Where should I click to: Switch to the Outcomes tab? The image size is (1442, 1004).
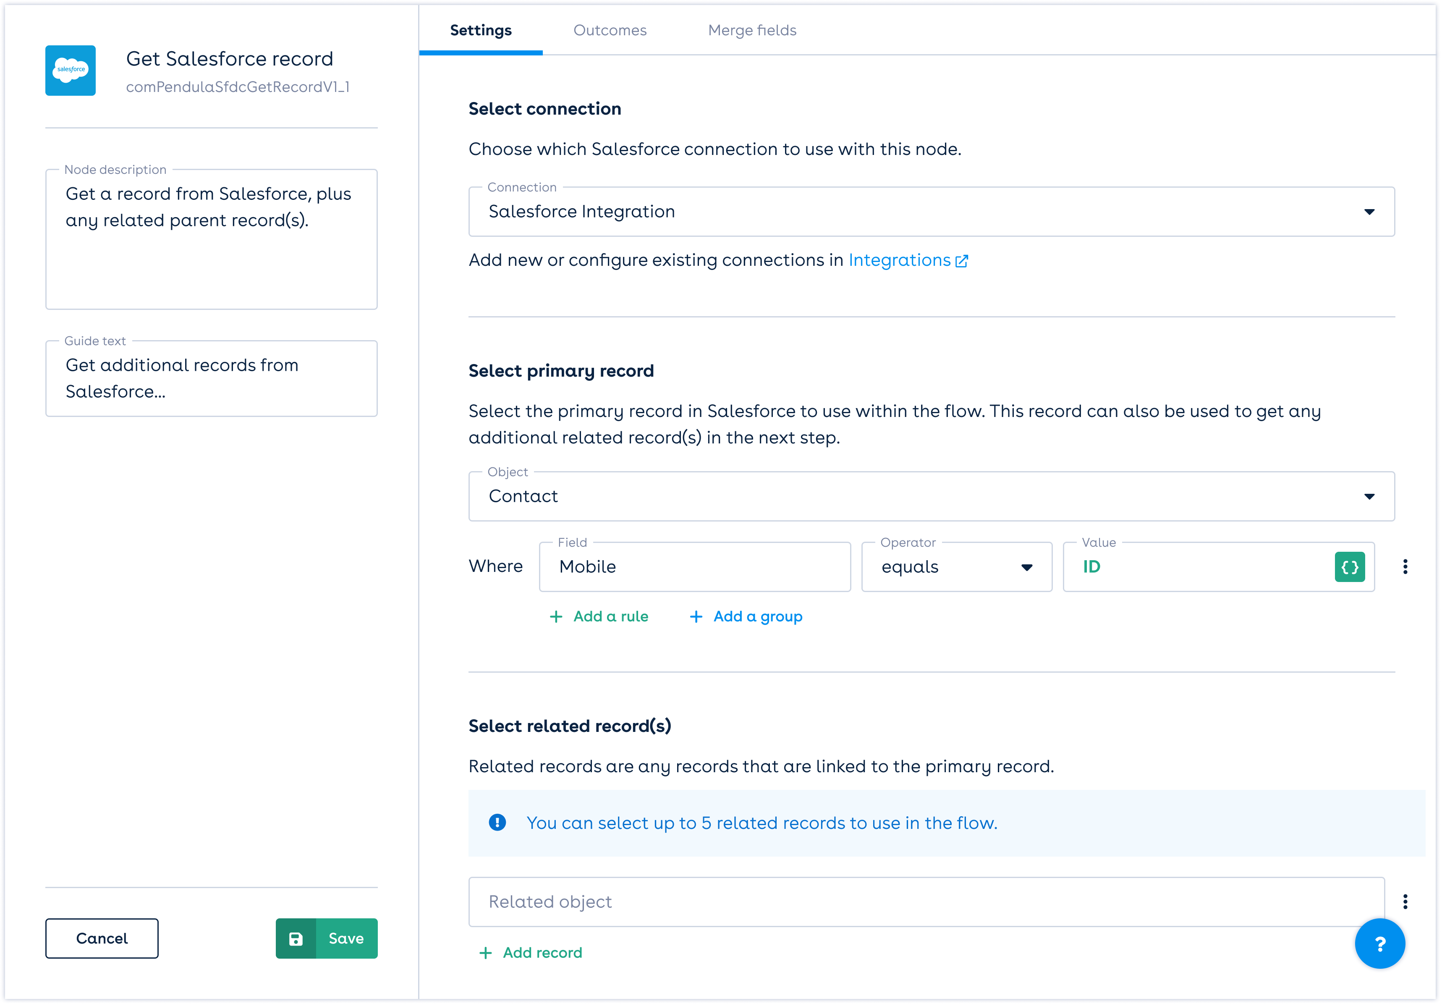tap(609, 30)
